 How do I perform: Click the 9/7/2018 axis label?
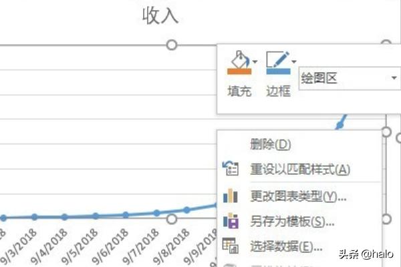coord(140,246)
